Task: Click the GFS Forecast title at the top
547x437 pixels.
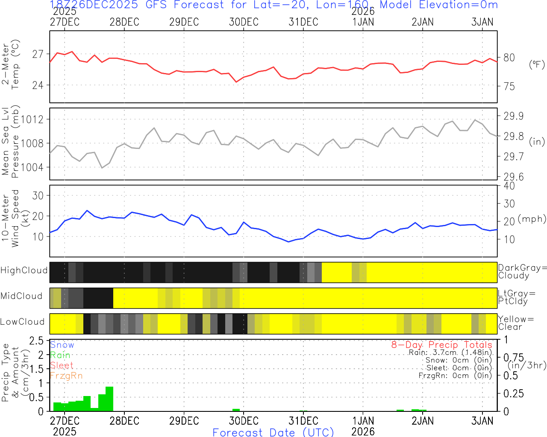Action: tap(273, 5)
